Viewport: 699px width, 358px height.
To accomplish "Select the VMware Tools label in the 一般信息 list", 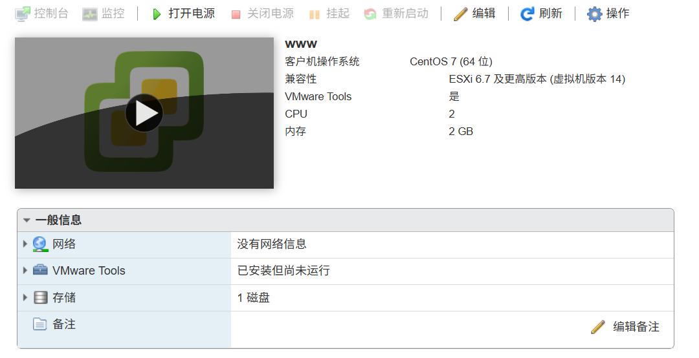I will pyautogui.click(x=89, y=271).
